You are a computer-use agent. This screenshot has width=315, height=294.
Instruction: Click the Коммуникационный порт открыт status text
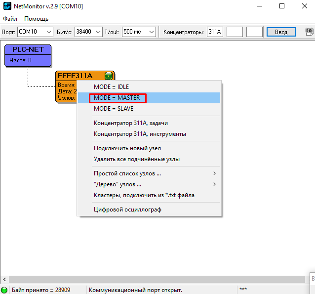(135, 290)
